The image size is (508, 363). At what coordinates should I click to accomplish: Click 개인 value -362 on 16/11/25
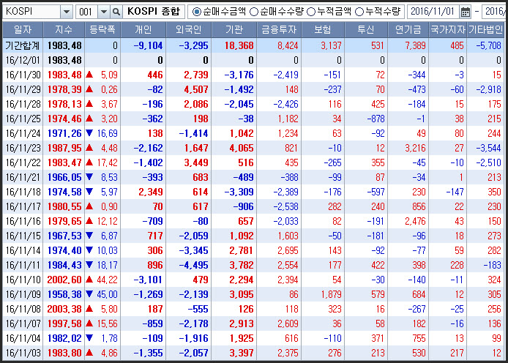coord(152,119)
